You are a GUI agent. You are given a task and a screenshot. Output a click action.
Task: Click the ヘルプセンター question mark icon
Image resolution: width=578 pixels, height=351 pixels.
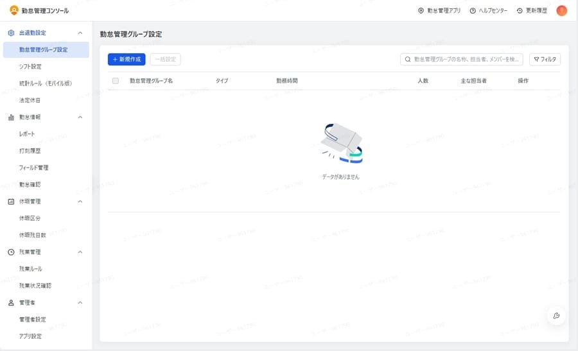pos(473,11)
